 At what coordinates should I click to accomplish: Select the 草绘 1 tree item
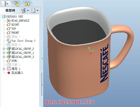coord(16,37)
